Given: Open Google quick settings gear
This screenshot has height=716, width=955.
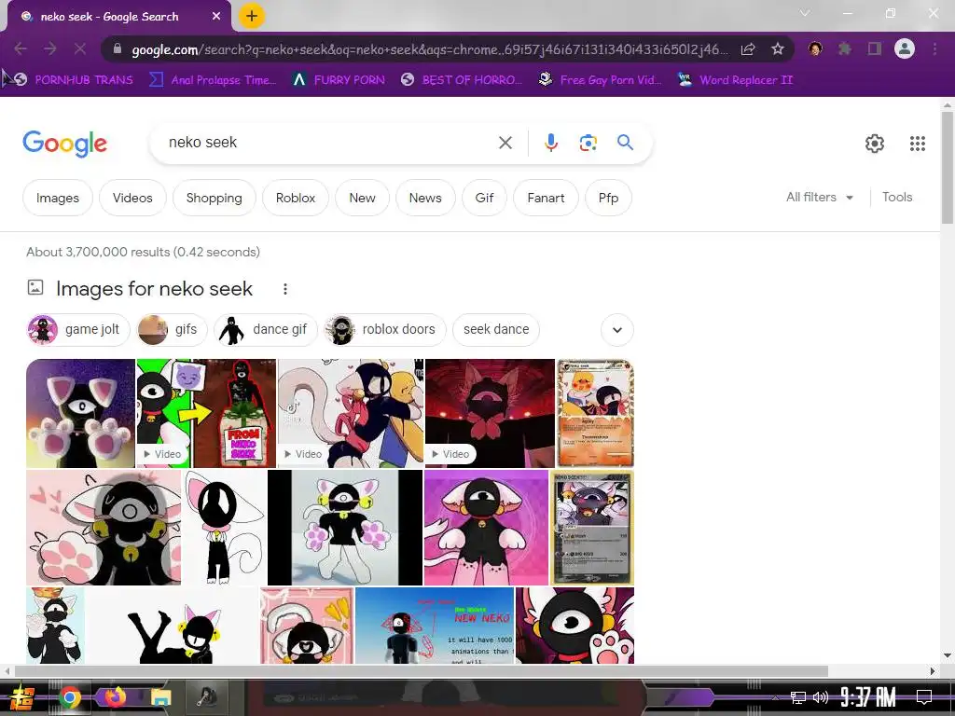Looking at the screenshot, I should 875,143.
